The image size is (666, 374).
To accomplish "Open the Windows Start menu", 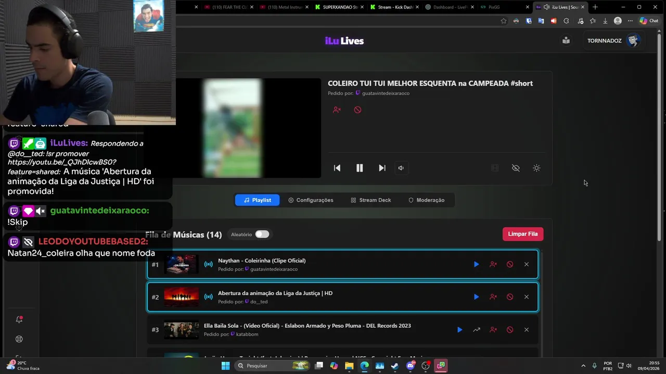I will point(225,366).
